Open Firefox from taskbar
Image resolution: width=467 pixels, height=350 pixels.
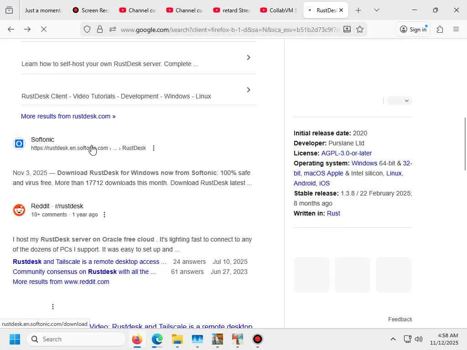point(137,339)
